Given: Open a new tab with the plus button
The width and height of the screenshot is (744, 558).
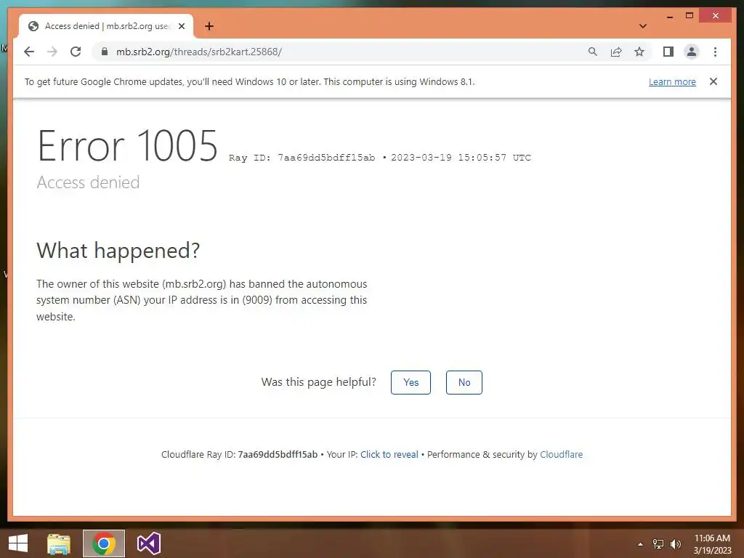Looking at the screenshot, I should pyautogui.click(x=209, y=26).
